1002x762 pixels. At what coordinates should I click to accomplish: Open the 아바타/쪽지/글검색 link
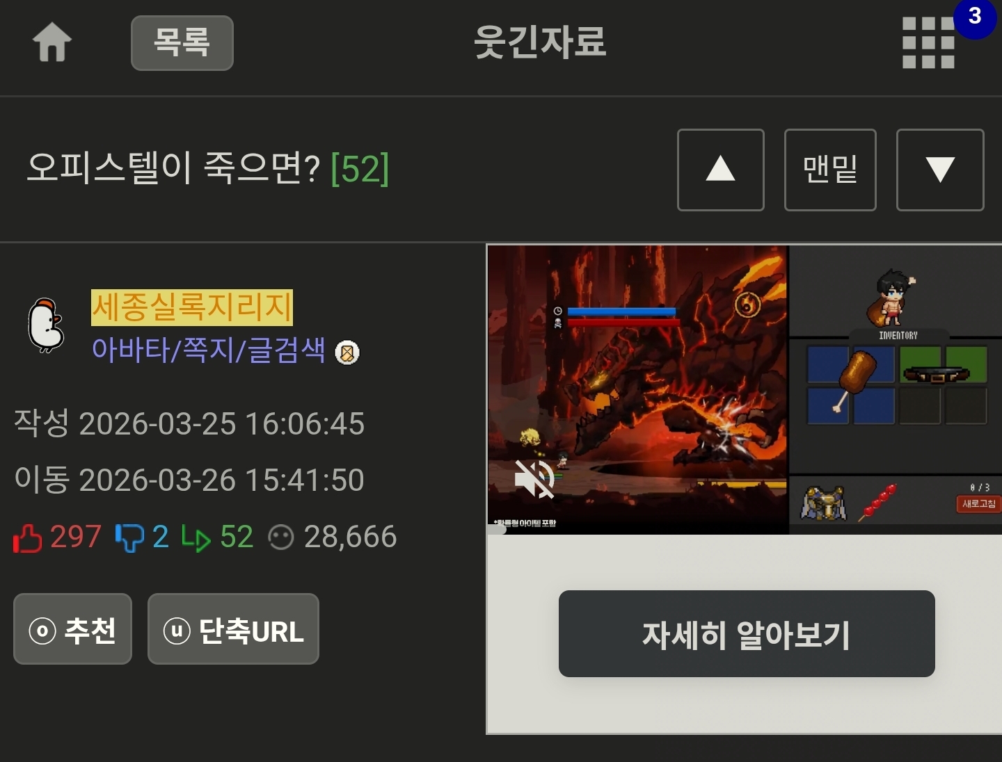pyautogui.click(x=209, y=350)
